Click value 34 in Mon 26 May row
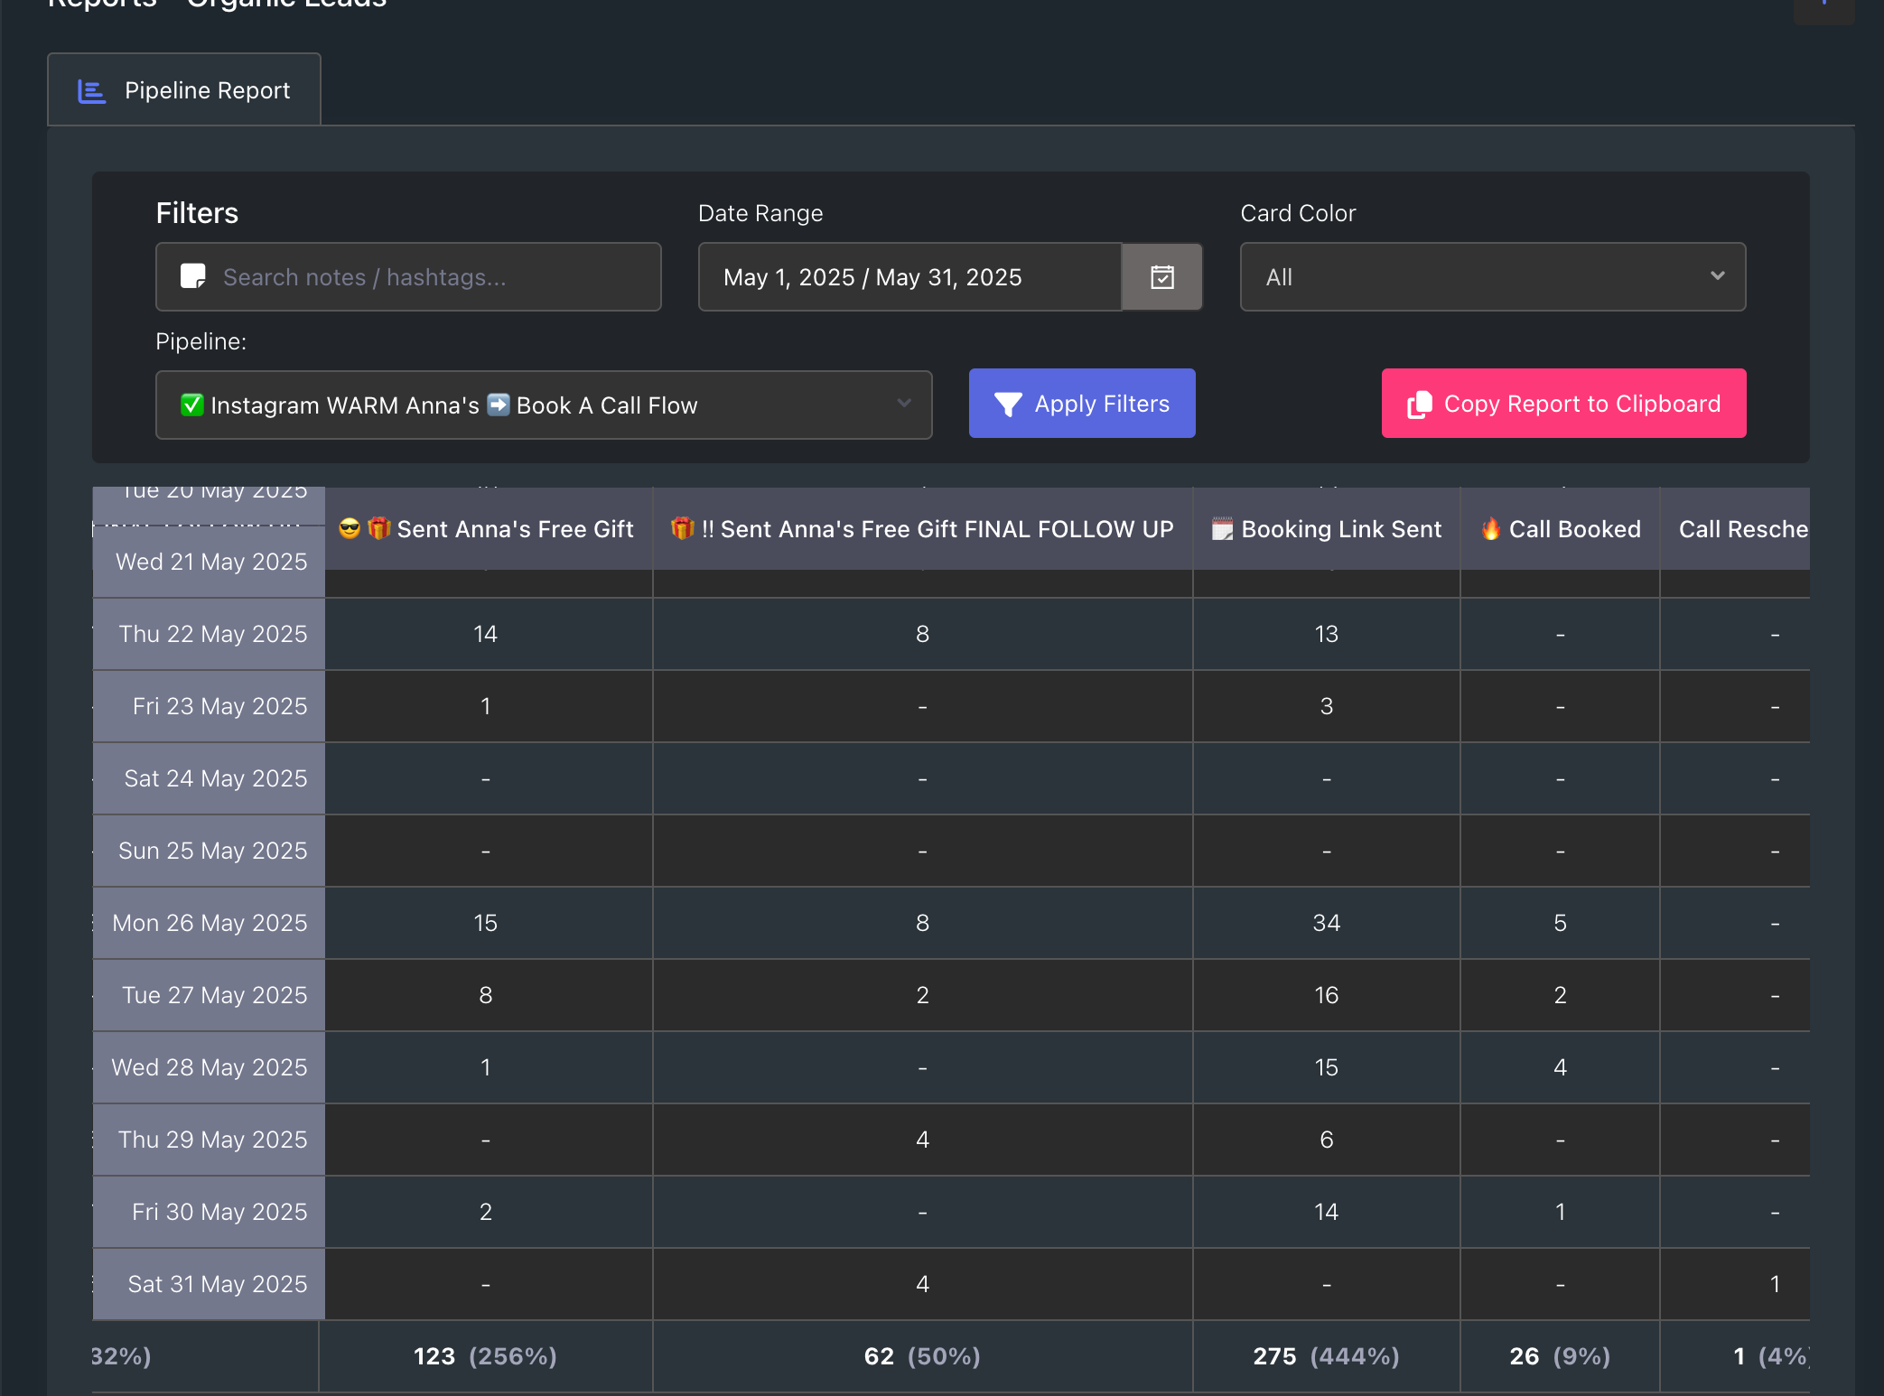Viewport: 1884px width, 1396px height. [x=1327, y=923]
